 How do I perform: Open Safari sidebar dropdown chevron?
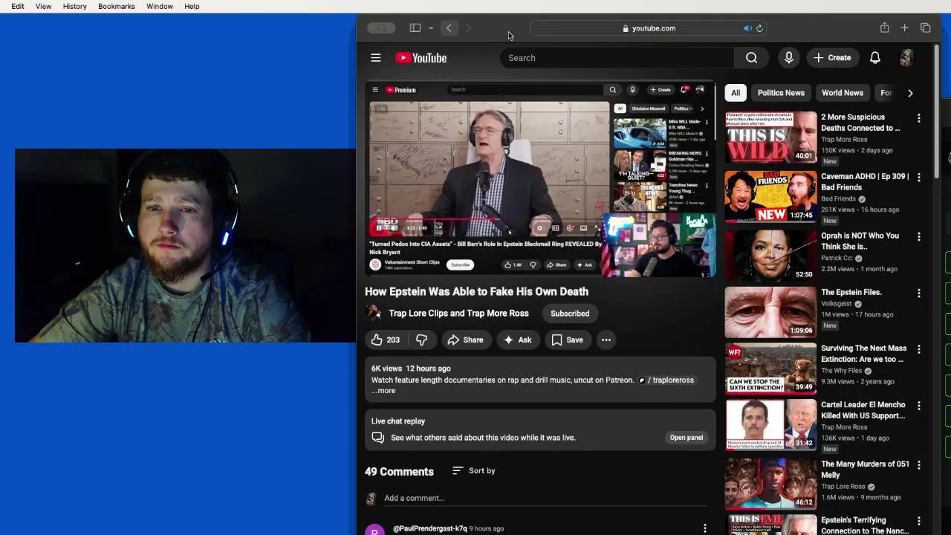[431, 28]
